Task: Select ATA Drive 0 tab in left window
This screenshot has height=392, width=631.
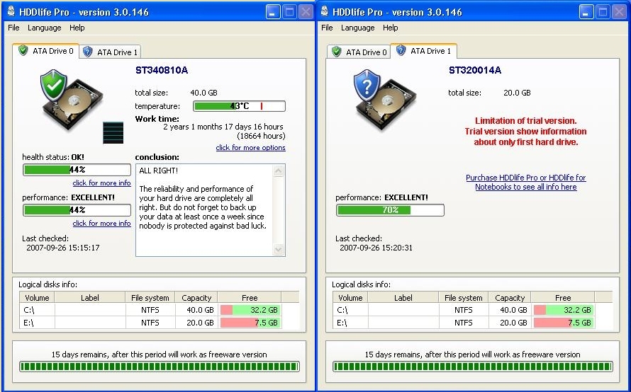Action: click(46, 51)
